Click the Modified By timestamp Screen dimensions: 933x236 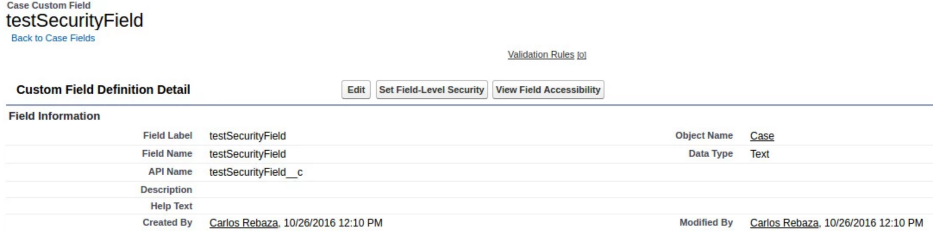pyautogui.click(x=874, y=223)
